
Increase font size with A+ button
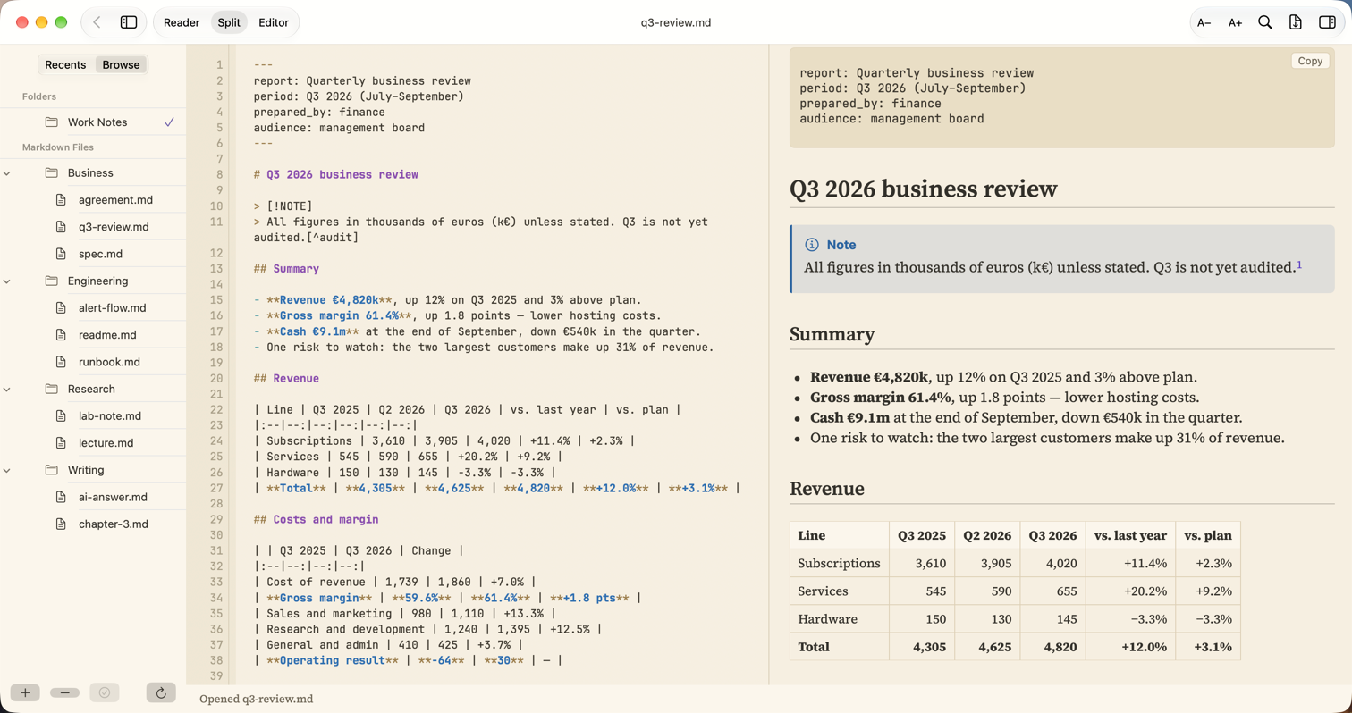(1235, 22)
